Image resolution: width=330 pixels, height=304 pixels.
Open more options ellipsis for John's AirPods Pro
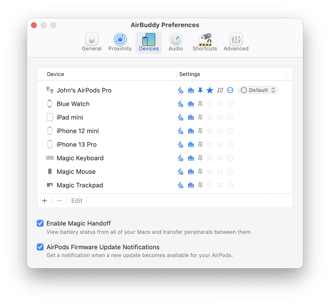tap(230, 90)
